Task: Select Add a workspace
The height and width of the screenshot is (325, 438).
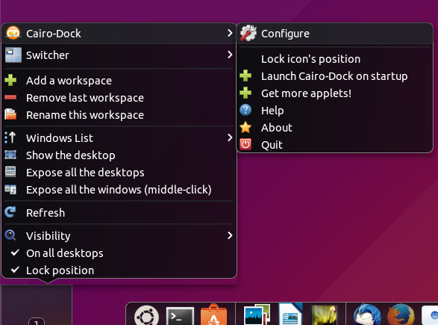Action: (119, 81)
